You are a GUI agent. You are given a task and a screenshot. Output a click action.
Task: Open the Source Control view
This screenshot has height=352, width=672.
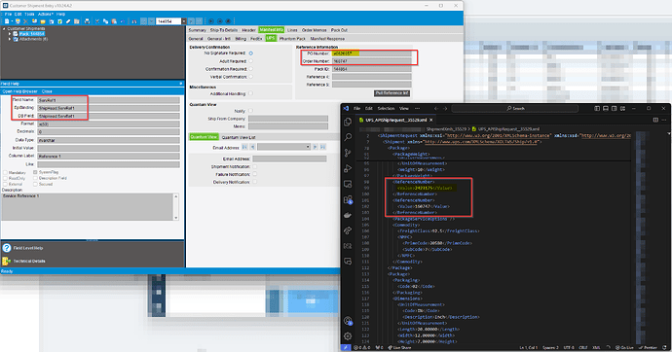348,153
